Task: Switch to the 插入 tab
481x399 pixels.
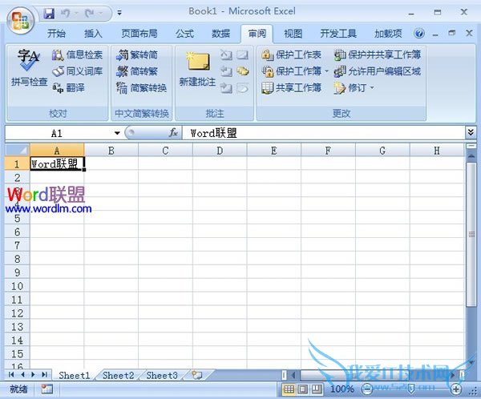Action: click(93, 34)
